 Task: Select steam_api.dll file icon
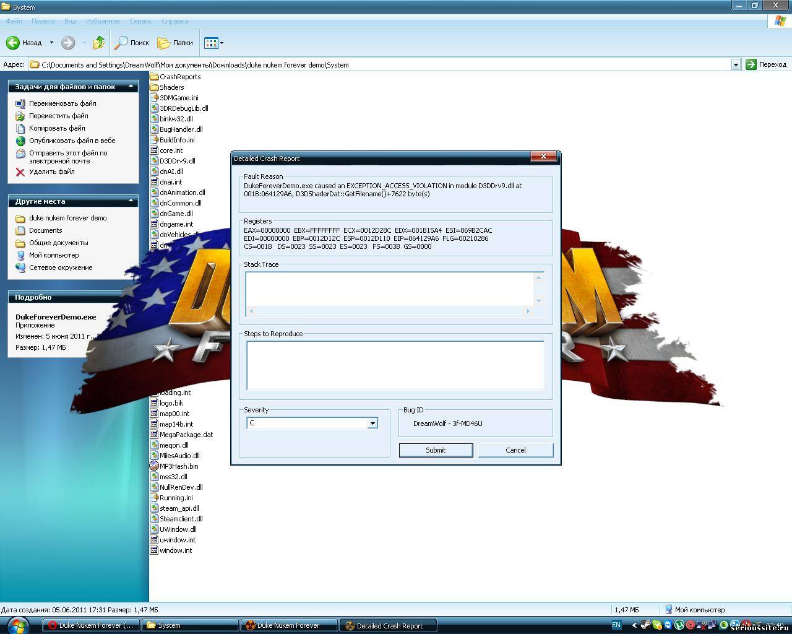pos(155,508)
